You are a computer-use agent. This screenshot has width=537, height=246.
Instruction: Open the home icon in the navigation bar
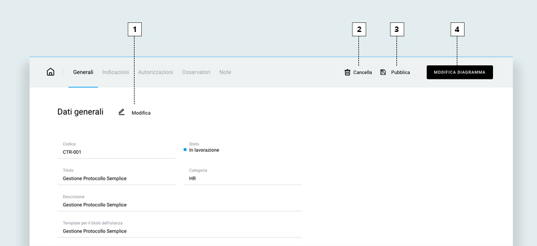50,72
